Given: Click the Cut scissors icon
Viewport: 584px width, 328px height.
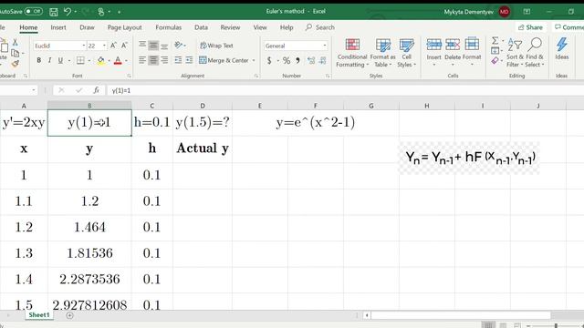Looking at the screenshot, I should (15, 42).
